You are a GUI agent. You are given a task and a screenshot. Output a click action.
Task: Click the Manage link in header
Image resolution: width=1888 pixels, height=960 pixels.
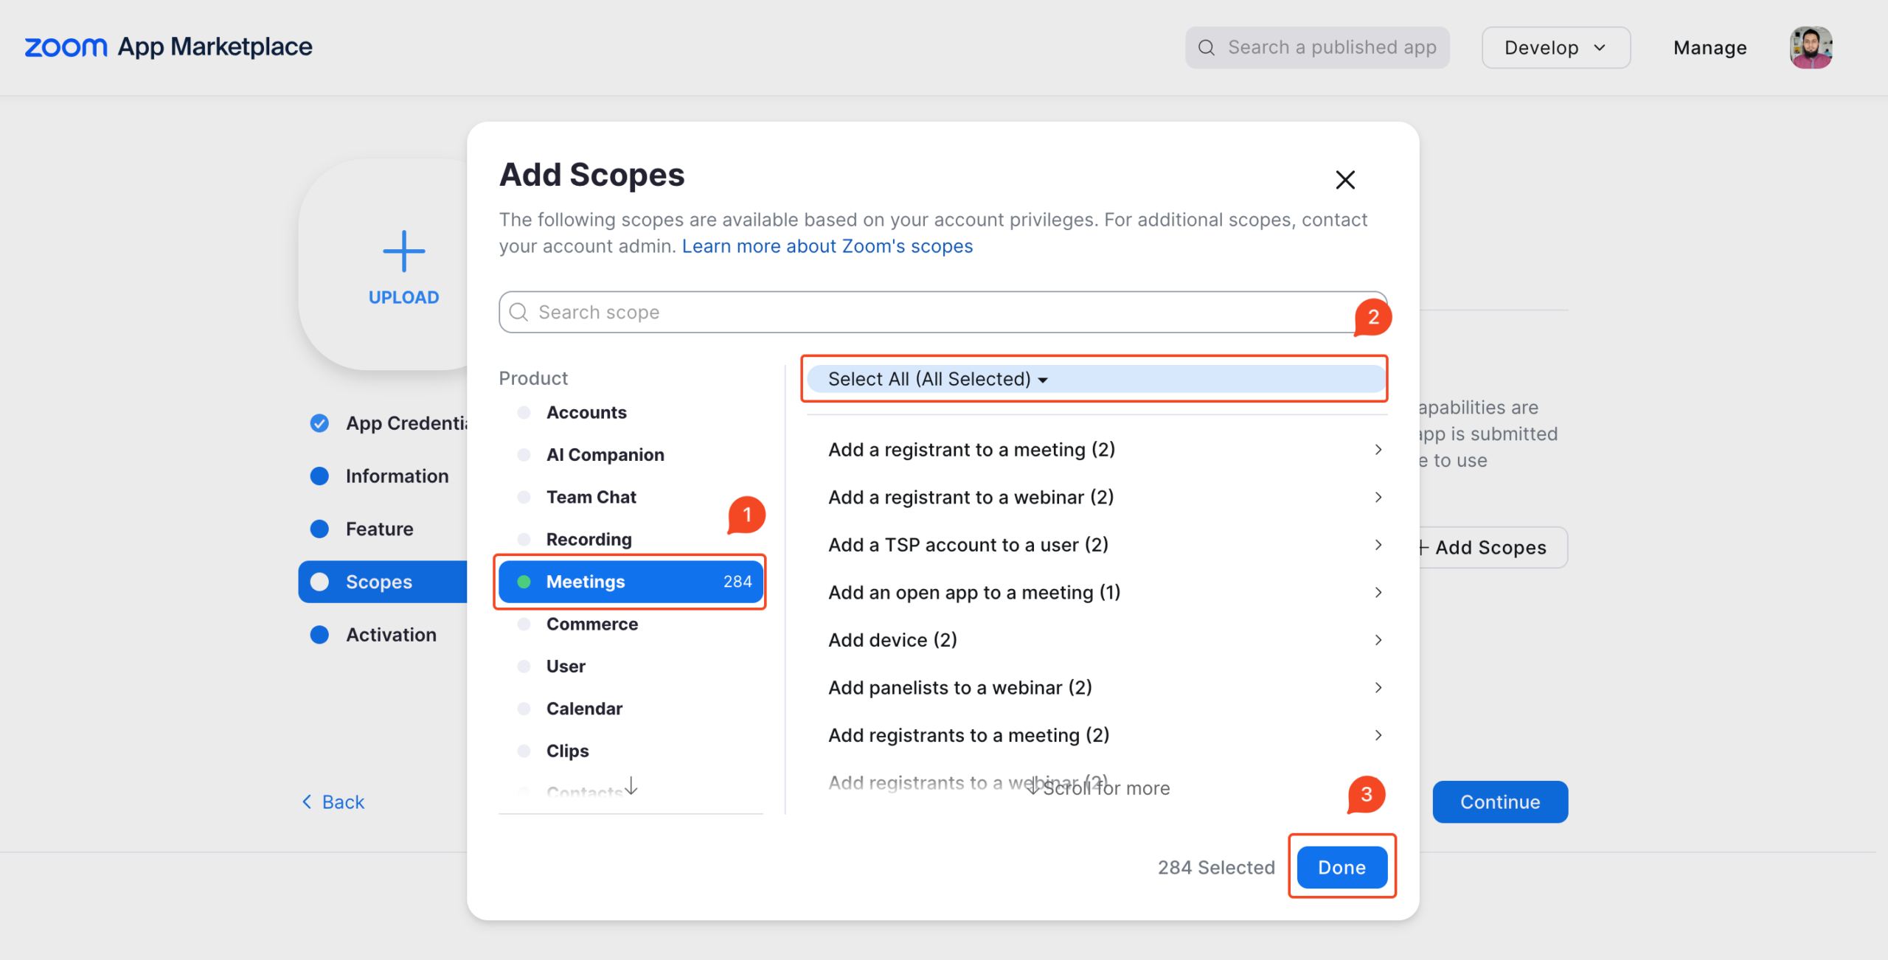coord(1710,48)
